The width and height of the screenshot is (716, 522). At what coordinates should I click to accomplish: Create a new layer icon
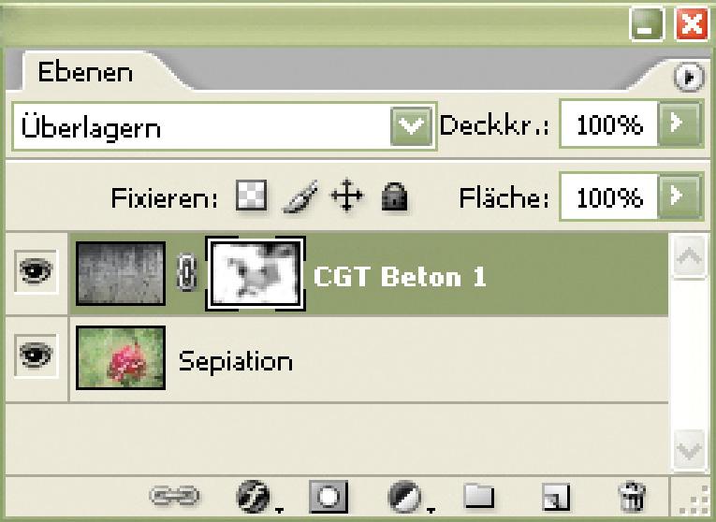pos(556,497)
